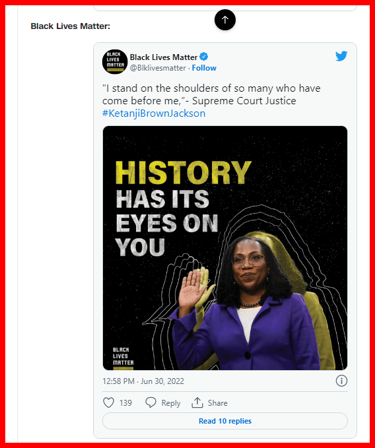Click the 12:58 PM Jun 30, 2022 timestamp
The image size is (375, 448).
tap(143, 381)
